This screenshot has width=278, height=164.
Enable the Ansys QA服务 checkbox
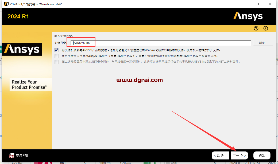coord(57,56)
